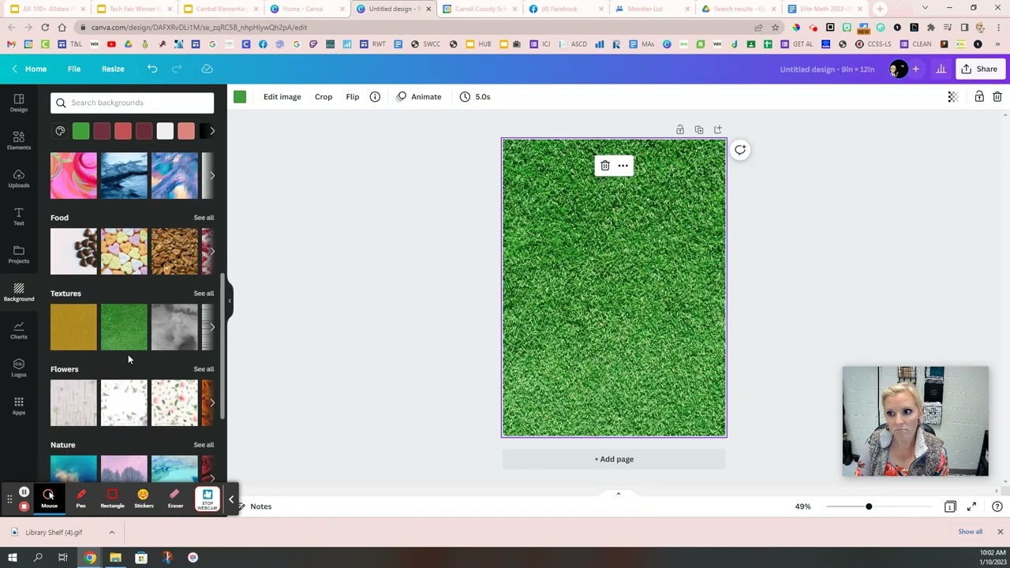The width and height of the screenshot is (1010, 568).
Task: Show more Textures thumbnails with the arrow
Action: 211,327
